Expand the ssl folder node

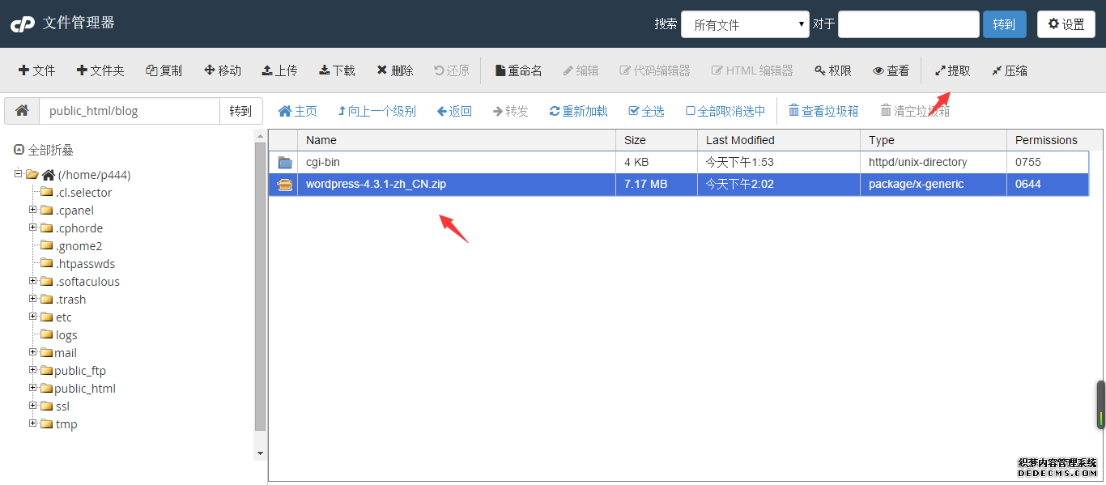[x=33, y=406]
